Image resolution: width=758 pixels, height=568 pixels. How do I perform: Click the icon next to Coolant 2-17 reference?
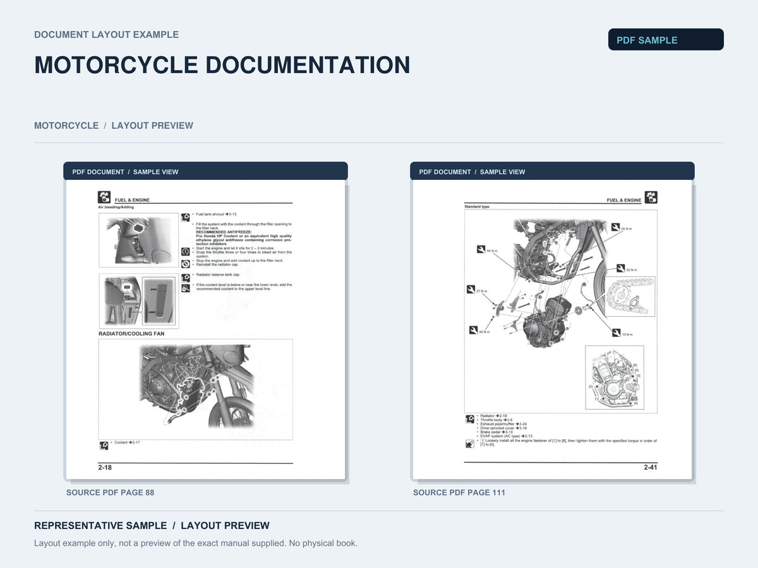pos(104,446)
